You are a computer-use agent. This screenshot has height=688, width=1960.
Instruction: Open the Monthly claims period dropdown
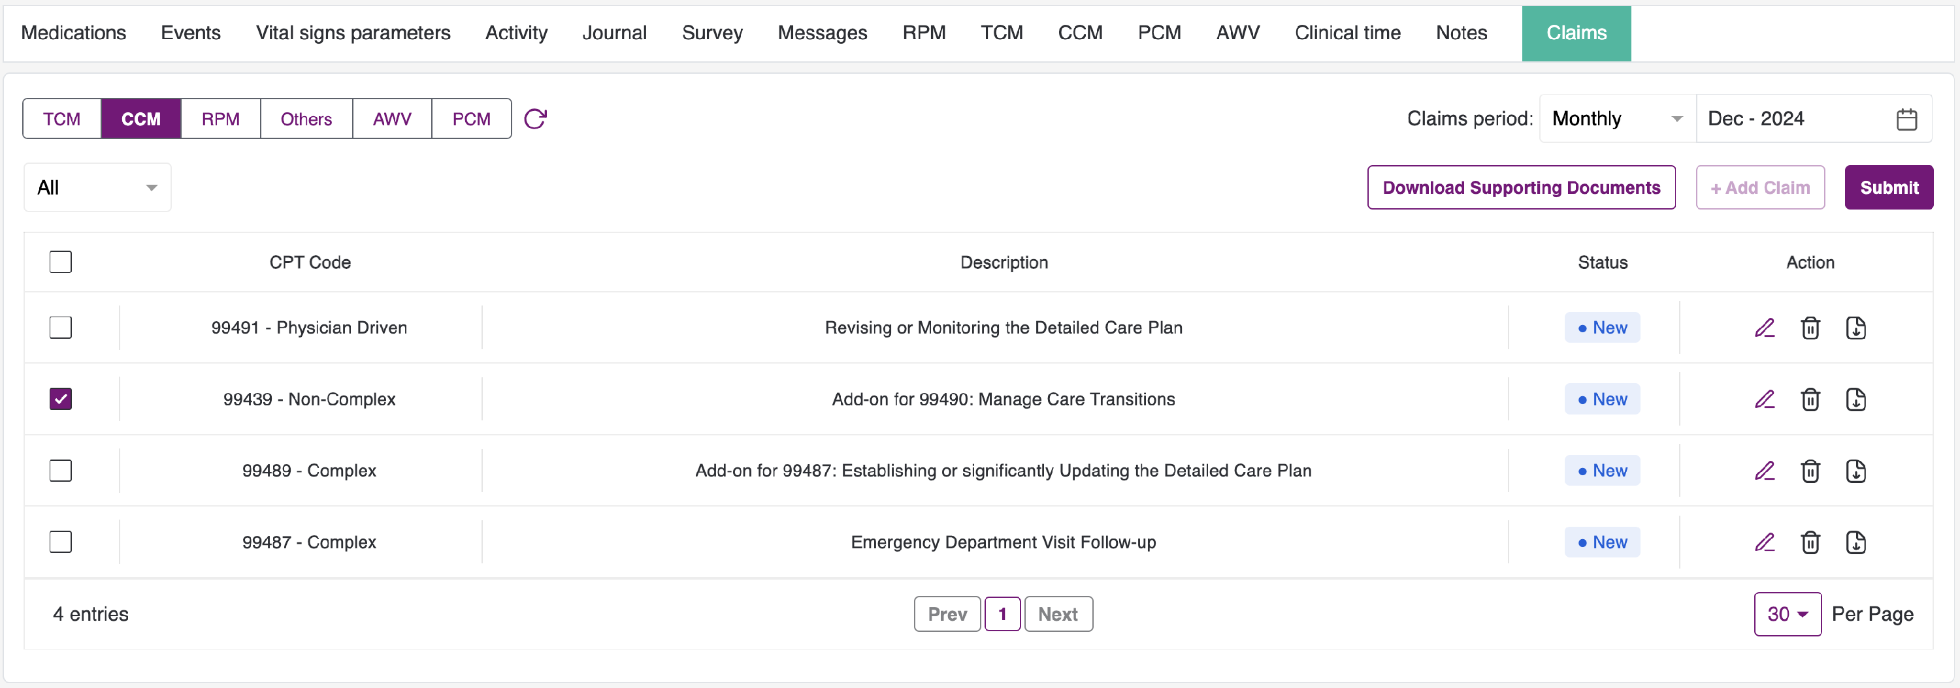[1617, 119]
